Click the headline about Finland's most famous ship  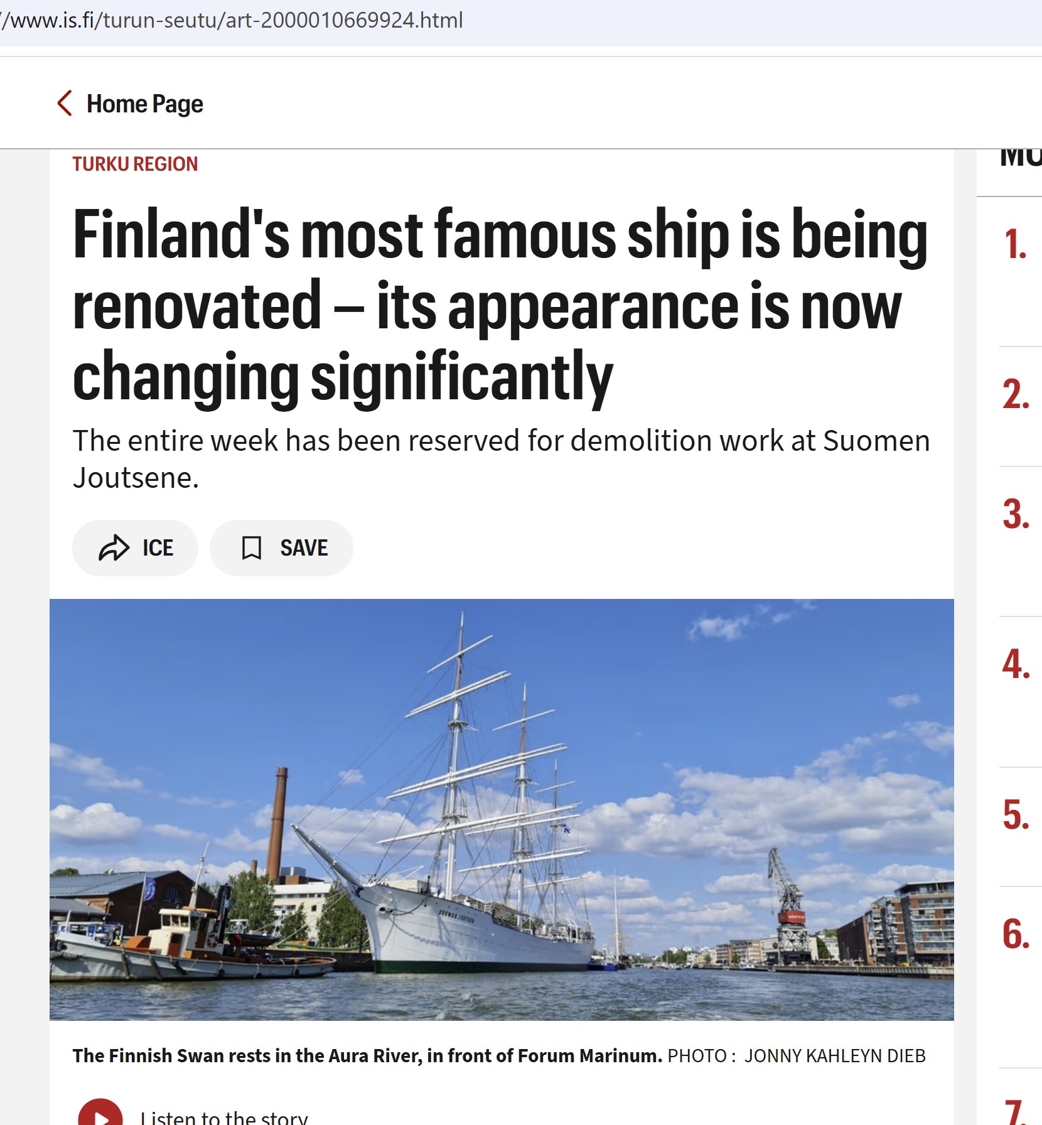tap(499, 304)
